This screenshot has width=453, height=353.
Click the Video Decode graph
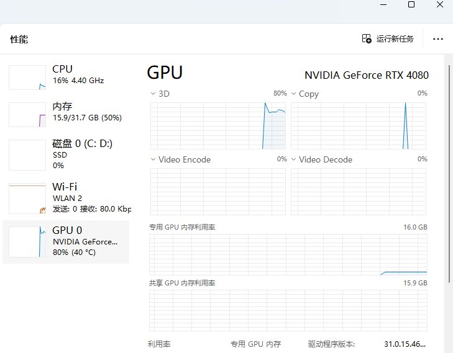coord(359,192)
